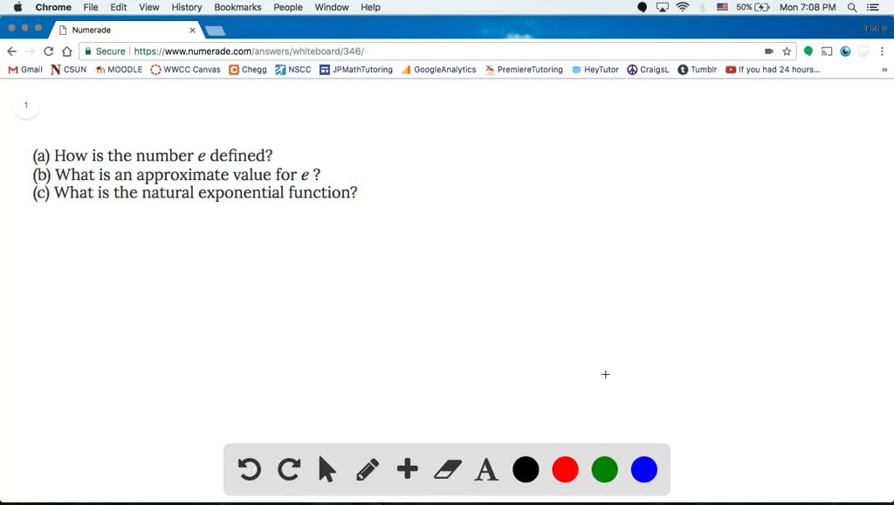Open the Chrome application menu

53,7
